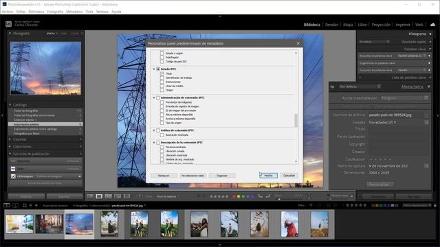
Task: Click the Restaurar button
Action: 164,176
